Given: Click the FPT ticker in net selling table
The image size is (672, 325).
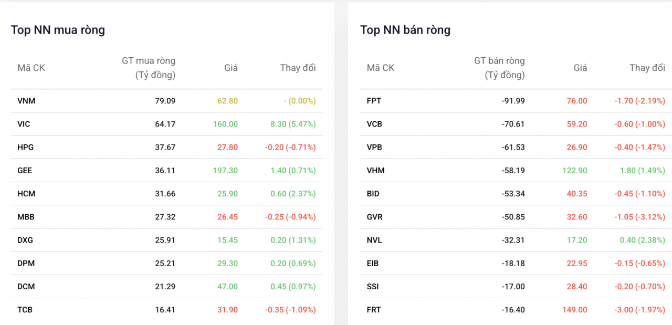Looking at the screenshot, I should pos(374,101).
